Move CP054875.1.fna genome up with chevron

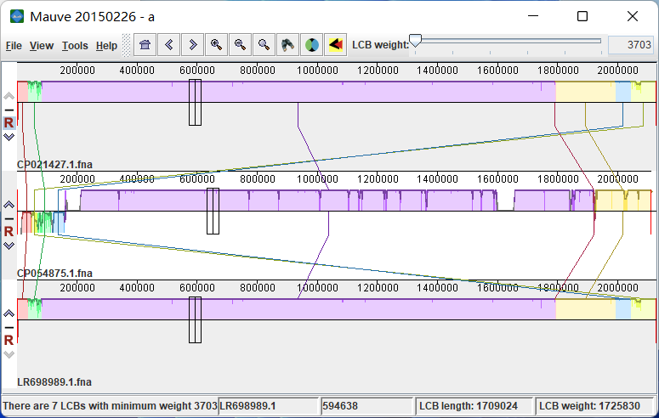click(x=9, y=205)
